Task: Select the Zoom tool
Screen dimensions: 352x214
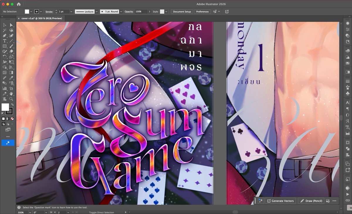Action: pyautogui.click(x=11, y=99)
